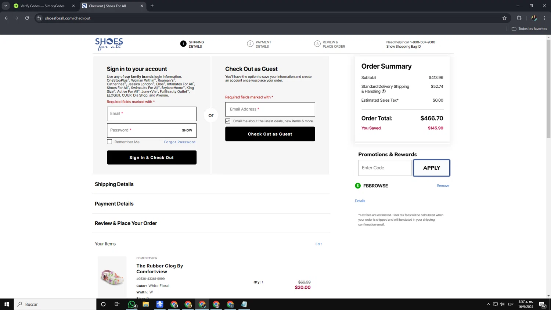Open network status icon in system tray
The width and height of the screenshot is (551, 310).
pos(495,304)
